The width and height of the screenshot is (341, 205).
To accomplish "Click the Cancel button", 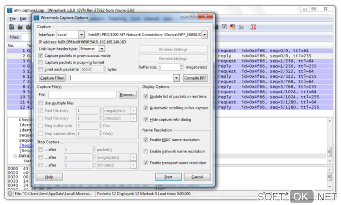I will tap(197, 177).
